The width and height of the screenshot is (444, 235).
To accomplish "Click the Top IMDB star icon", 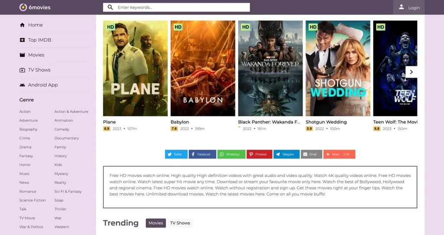I will (x=23, y=40).
